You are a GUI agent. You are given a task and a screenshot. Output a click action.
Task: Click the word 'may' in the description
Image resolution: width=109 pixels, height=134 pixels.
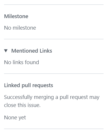pos(94,97)
